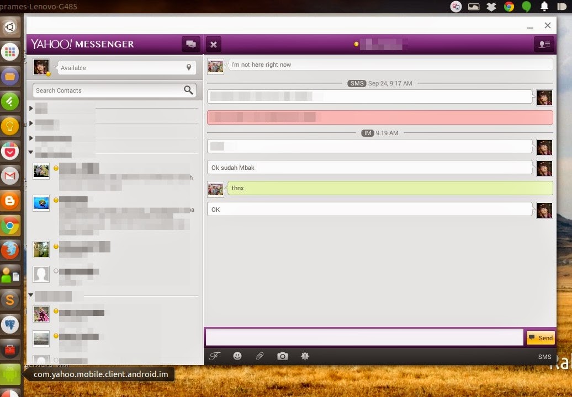
Task: Click Chrome indicator in top panel
Action: point(509,7)
